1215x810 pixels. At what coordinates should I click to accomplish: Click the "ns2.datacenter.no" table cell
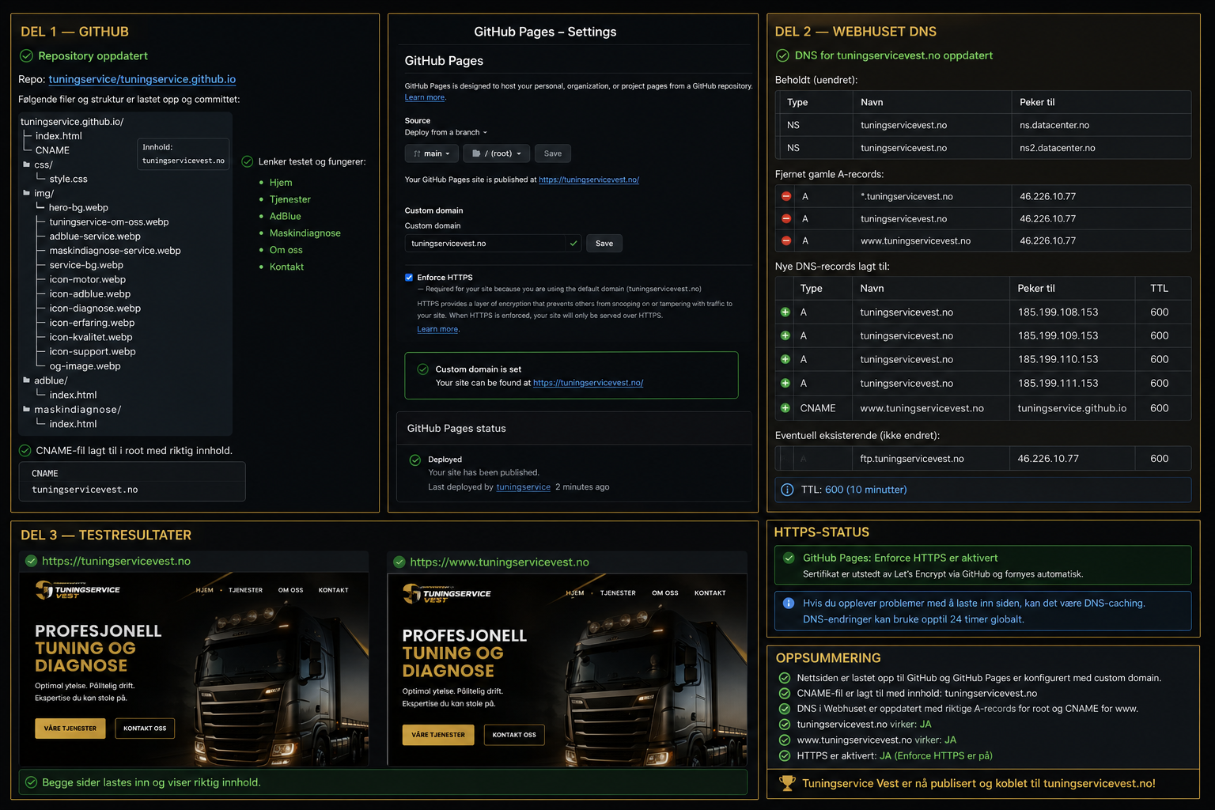[x=1101, y=148]
